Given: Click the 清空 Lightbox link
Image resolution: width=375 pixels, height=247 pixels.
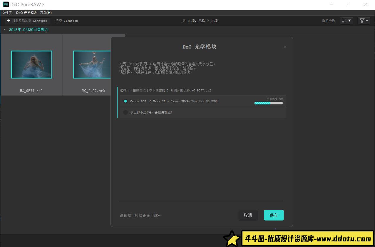Looking at the screenshot, I should tap(66, 21).
